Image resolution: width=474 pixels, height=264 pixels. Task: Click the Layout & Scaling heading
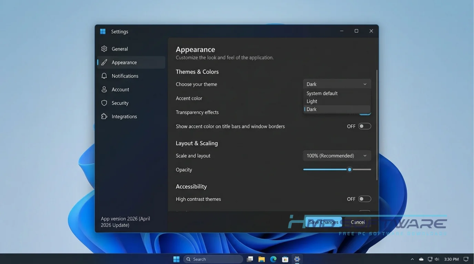197,143
